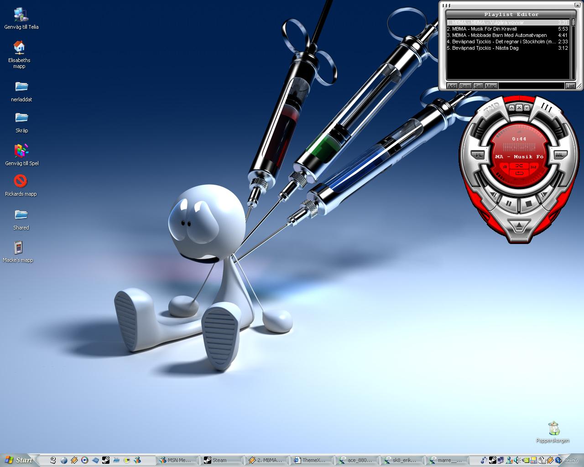Open the Papperskorgen recycle bin icon
The width and height of the screenshot is (584, 467).
553,432
